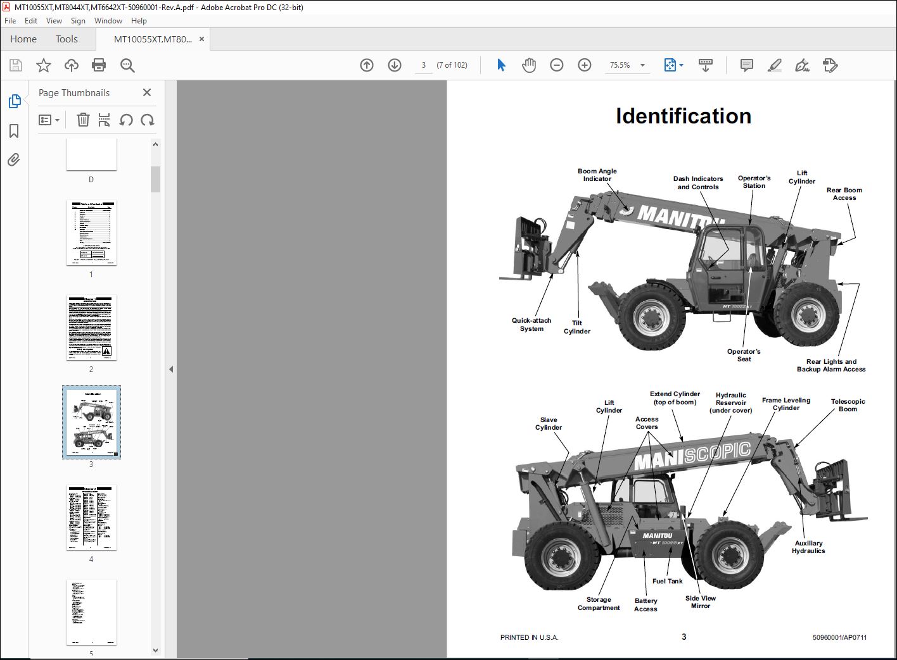Image resolution: width=897 pixels, height=660 pixels.
Task: Select the arrow selection tool
Action: coord(501,65)
